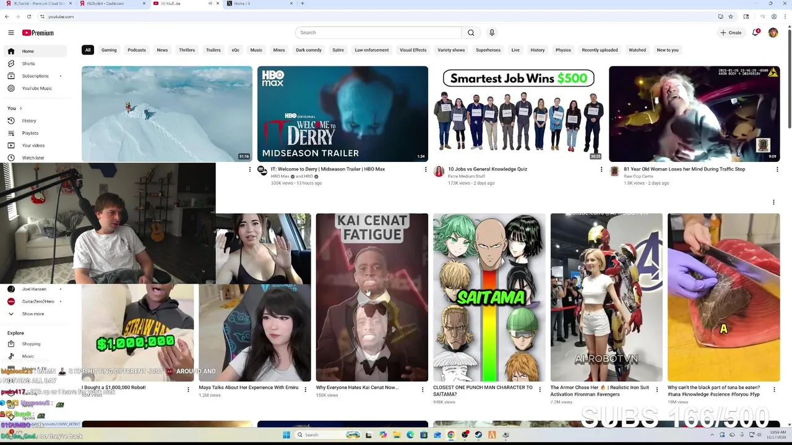Go to Home in sidebar

pos(35,51)
